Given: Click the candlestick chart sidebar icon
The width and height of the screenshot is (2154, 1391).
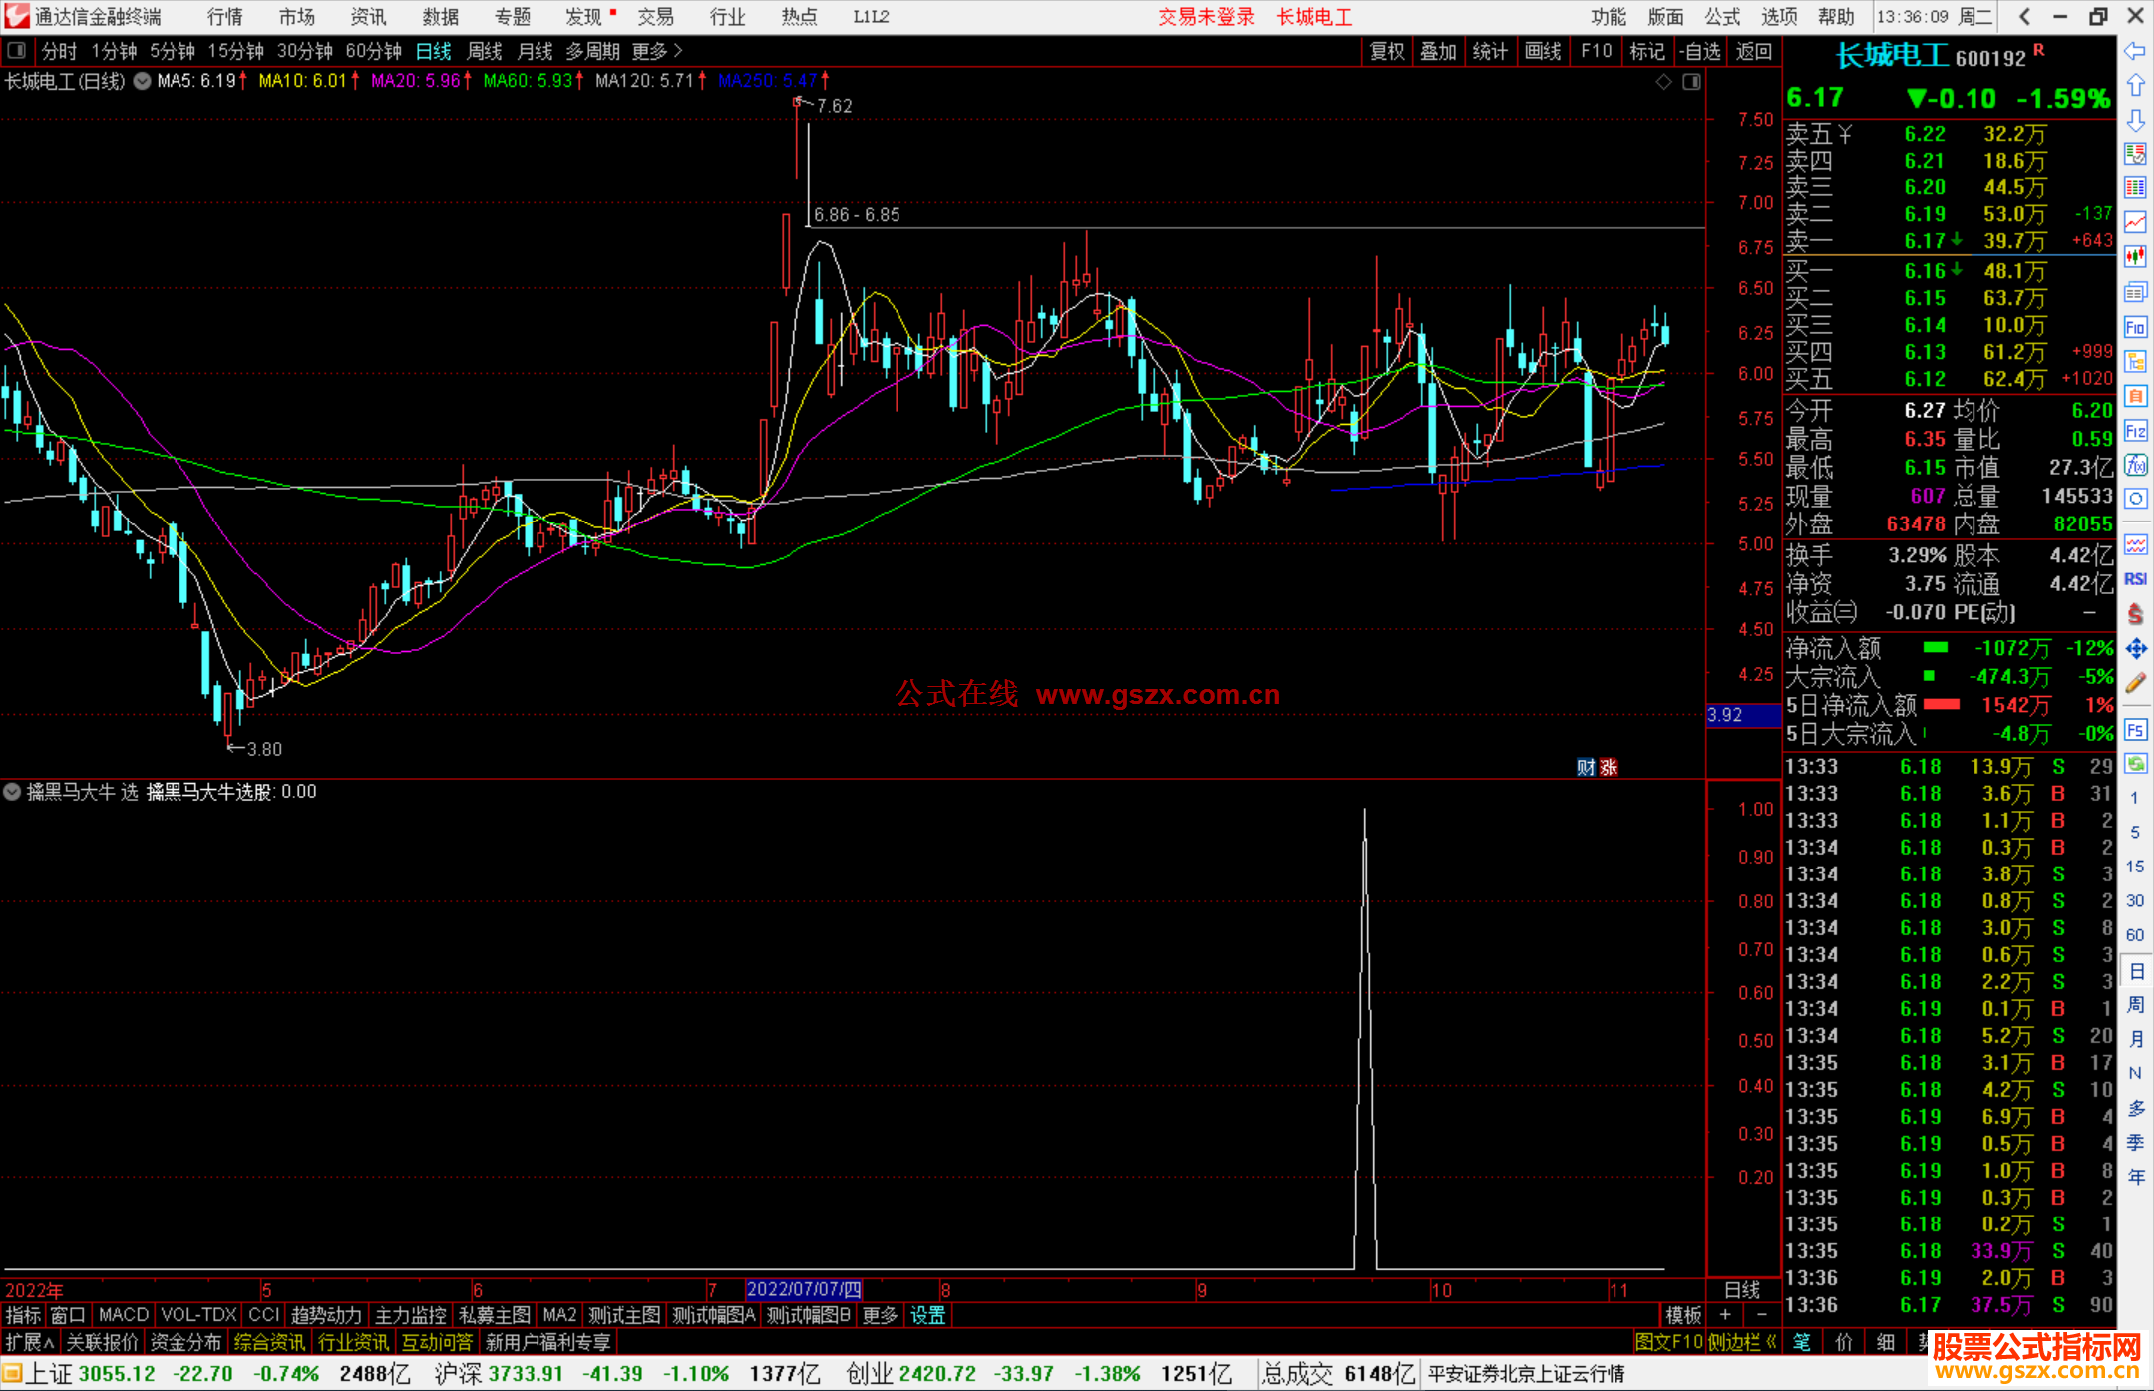Looking at the screenshot, I should tap(2135, 257).
